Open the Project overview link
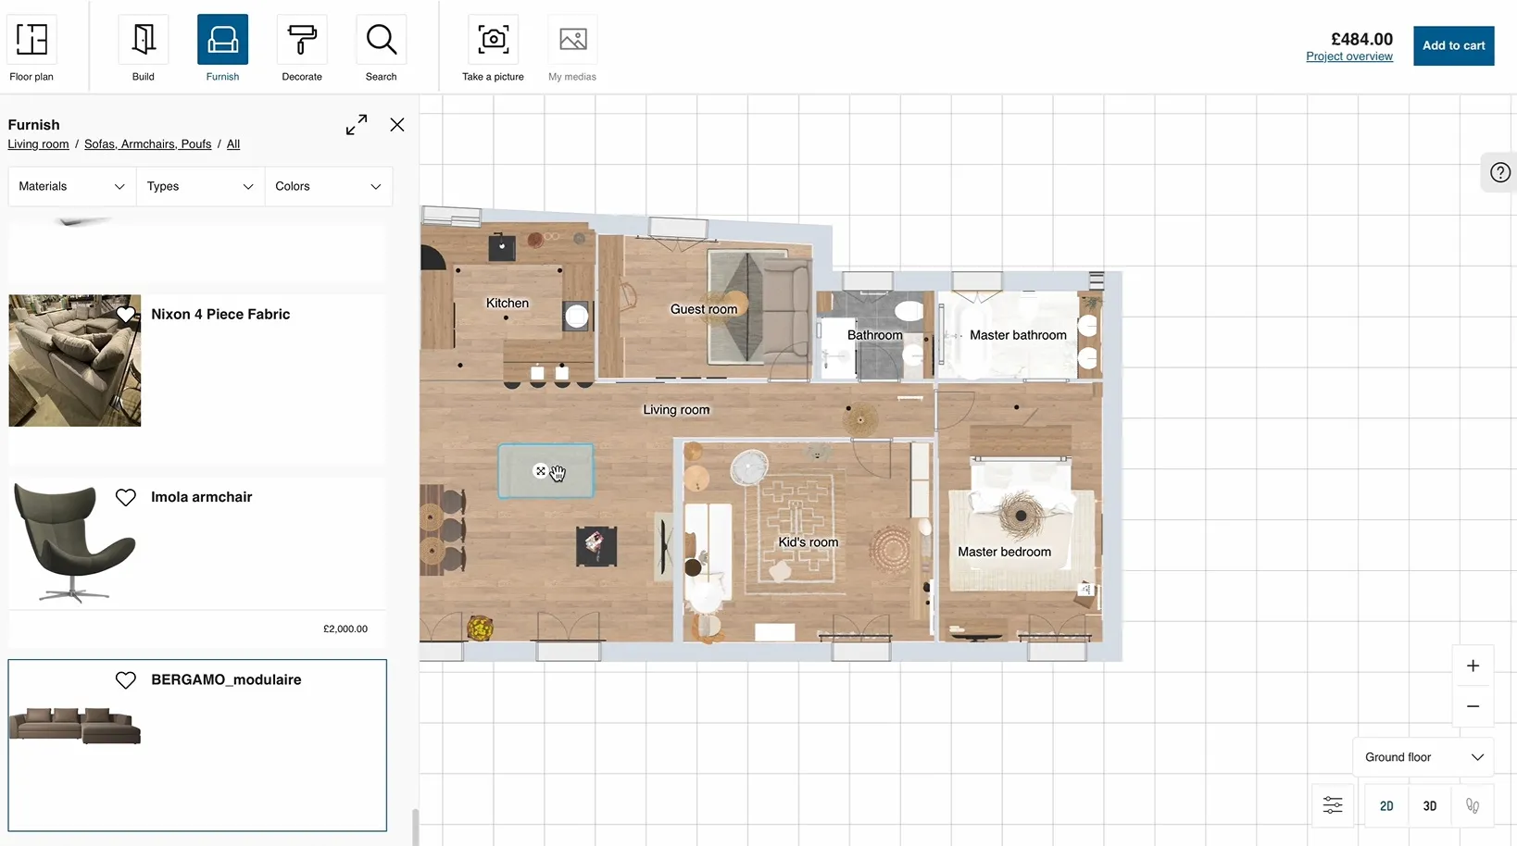This screenshot has height=846, width=1517. point(1348,56)
